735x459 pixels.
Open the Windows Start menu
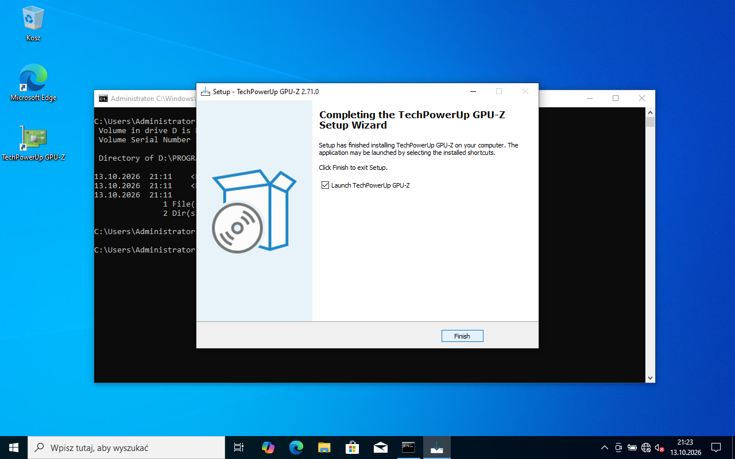pyautogui.click(x=14, y=448)
